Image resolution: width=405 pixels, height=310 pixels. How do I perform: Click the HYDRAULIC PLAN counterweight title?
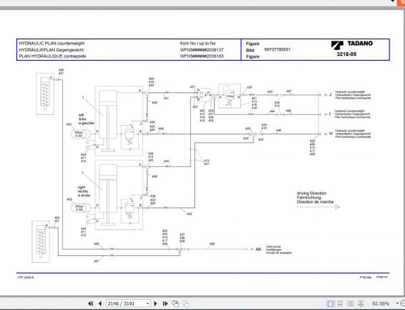coord(51,43)
